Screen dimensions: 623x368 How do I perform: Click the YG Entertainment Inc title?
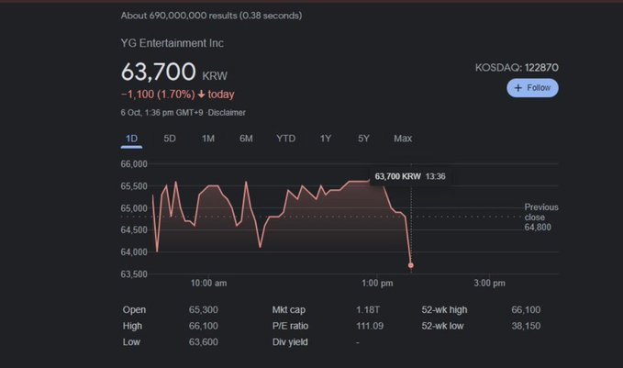tap(172, 43)
